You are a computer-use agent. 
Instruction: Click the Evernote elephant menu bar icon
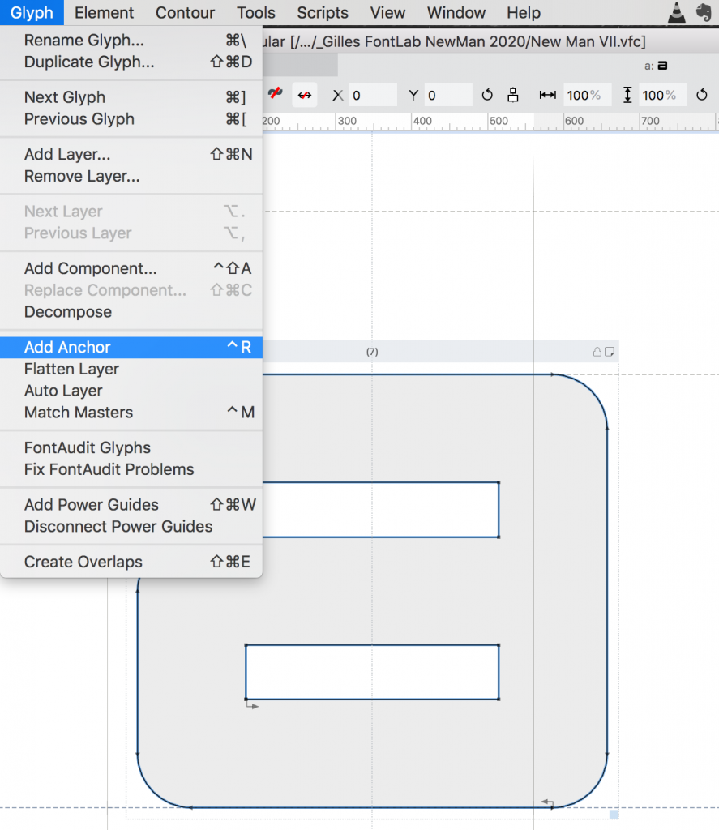tap(704, 12)
